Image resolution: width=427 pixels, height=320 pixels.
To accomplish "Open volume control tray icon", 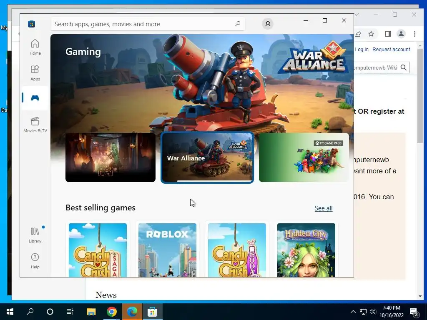I will 373,312.
